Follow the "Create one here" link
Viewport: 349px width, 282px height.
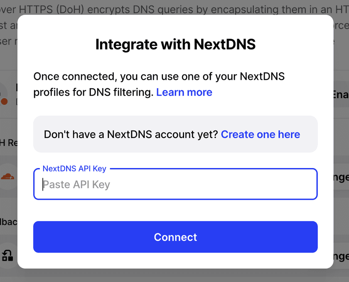(260, 134)
